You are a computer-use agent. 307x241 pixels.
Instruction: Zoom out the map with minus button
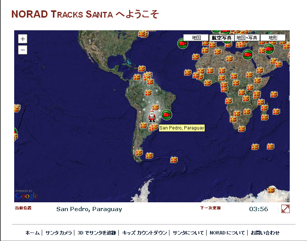[x=23, y=50]
